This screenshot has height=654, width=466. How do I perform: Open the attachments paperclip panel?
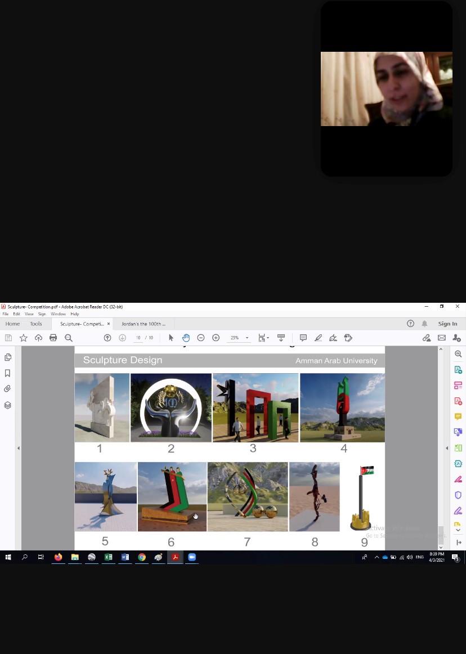click(8, 389)
